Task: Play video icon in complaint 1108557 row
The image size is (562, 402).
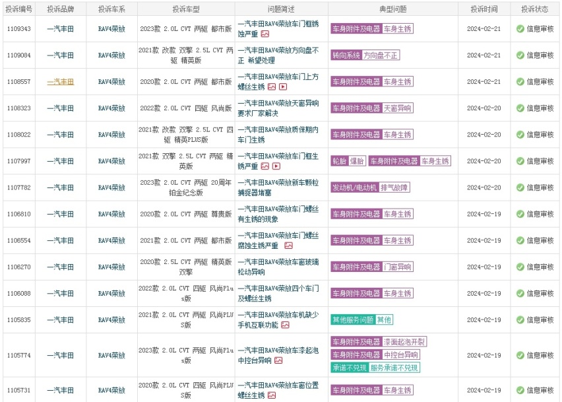Action: (283, 86)
